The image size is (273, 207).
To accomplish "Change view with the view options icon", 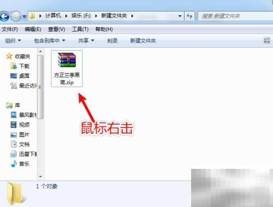I will click(267, 40).
